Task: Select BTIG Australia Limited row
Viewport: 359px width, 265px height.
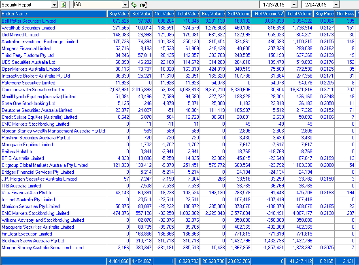Action: [x=180, y=158]
